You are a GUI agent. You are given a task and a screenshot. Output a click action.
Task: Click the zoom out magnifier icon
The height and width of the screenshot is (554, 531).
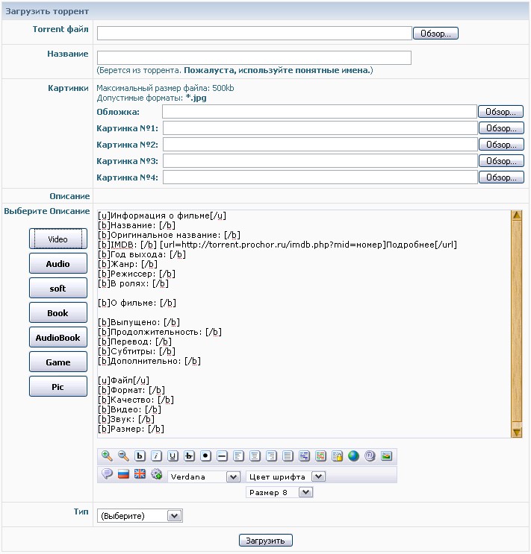coord(123,456)
